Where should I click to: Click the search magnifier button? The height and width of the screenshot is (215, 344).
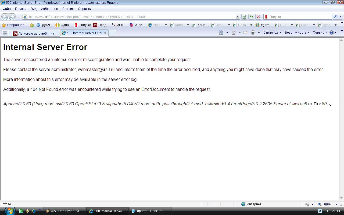pos(336,17)
